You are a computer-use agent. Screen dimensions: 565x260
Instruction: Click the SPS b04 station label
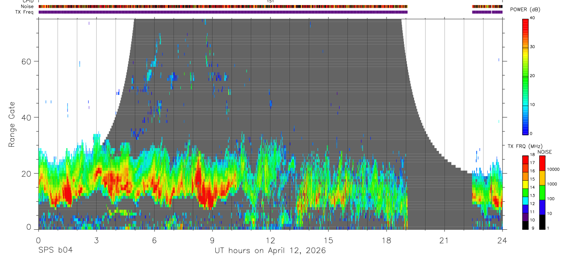(55, 250)
